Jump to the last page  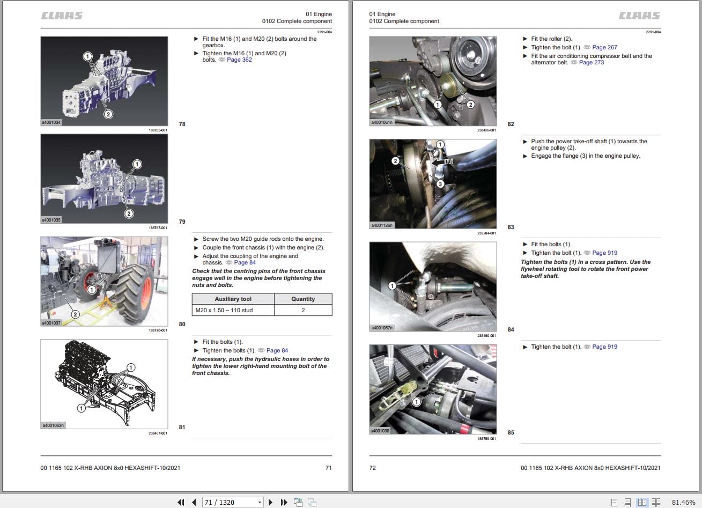(x=284, y=502)
